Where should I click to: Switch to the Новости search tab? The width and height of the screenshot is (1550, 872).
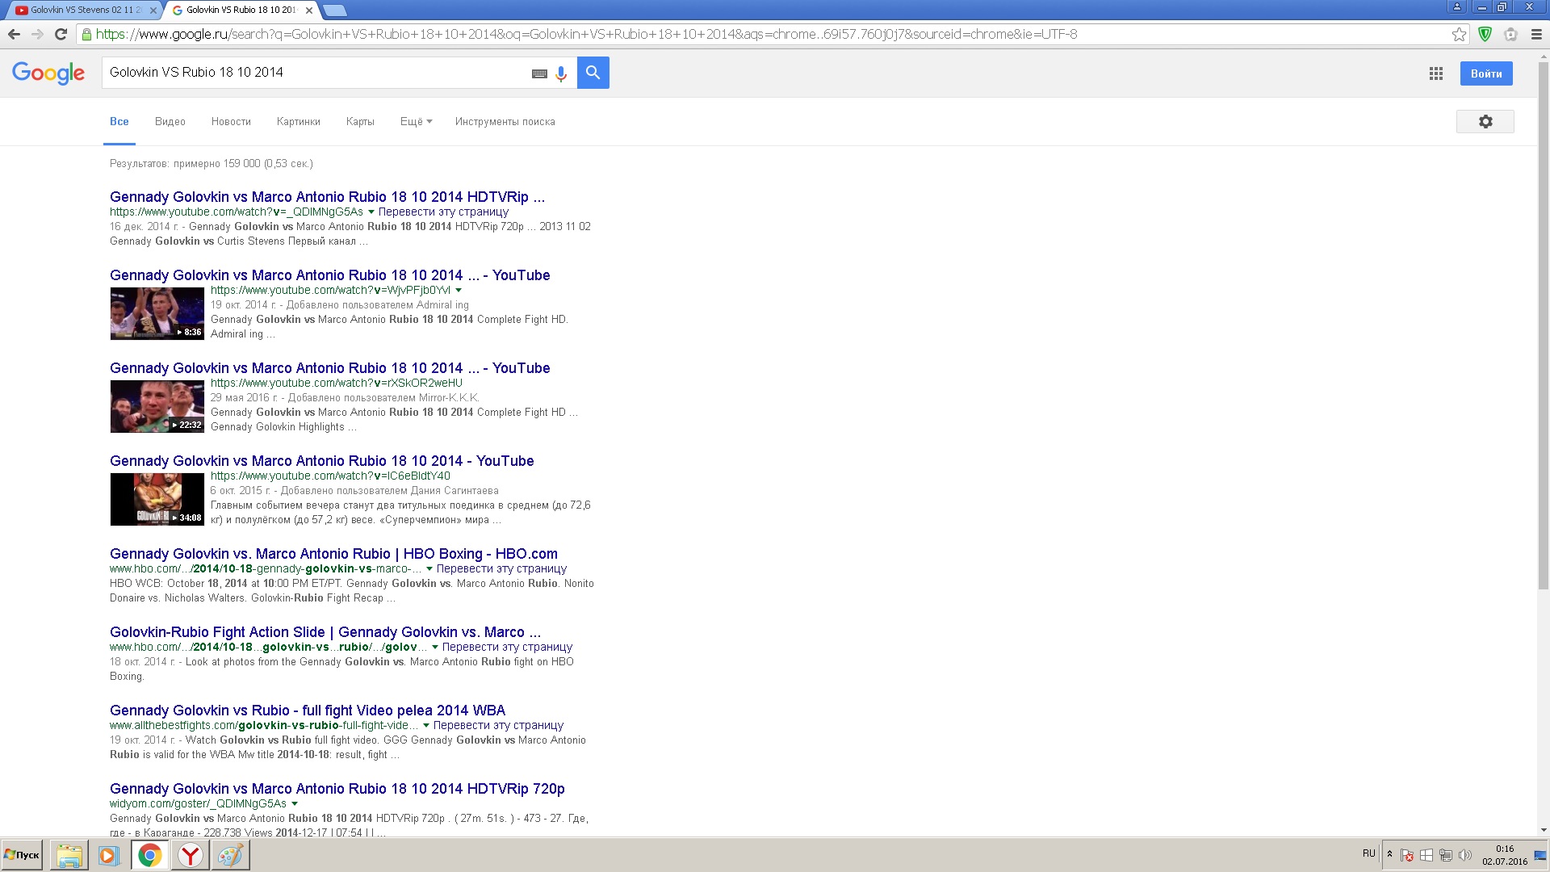(x=231, y=122)
